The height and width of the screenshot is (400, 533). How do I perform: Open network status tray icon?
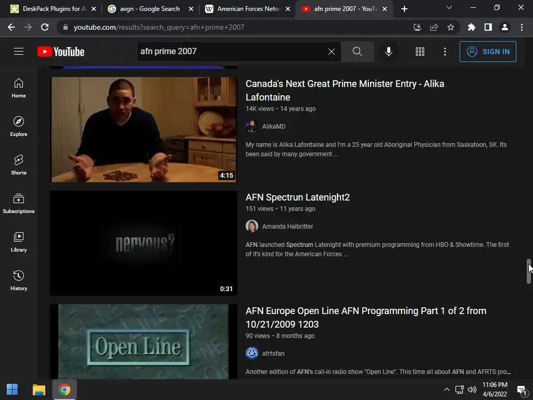tap(460, 390)
